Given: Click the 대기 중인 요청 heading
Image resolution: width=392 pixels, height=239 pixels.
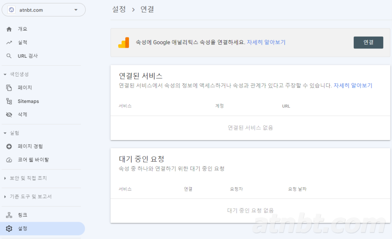Looking at the screenshot, I should click(x=142, y=159).
